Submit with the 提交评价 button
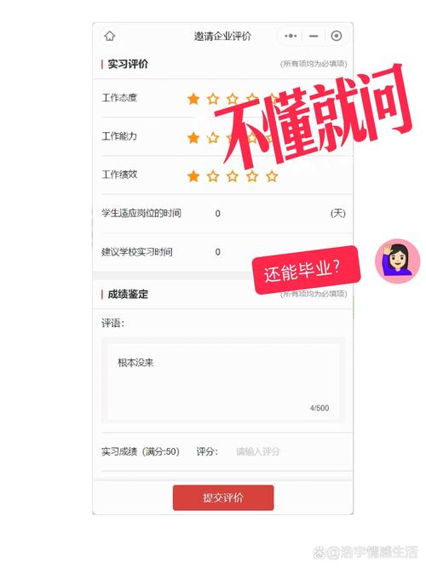Screen dimensions: 426x568 pyautogui.click(x=223, y=497)
